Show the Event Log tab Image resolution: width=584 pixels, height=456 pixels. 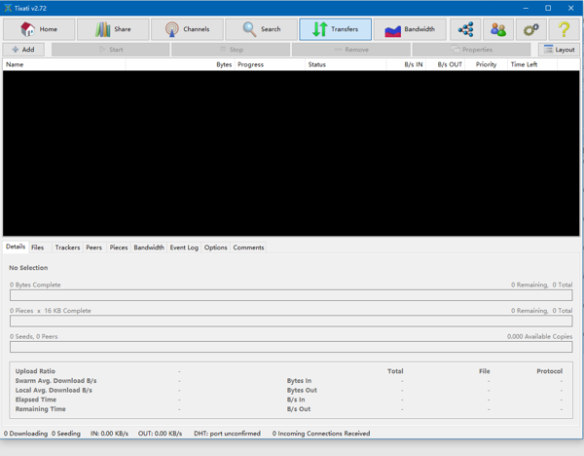pos(184,247)
